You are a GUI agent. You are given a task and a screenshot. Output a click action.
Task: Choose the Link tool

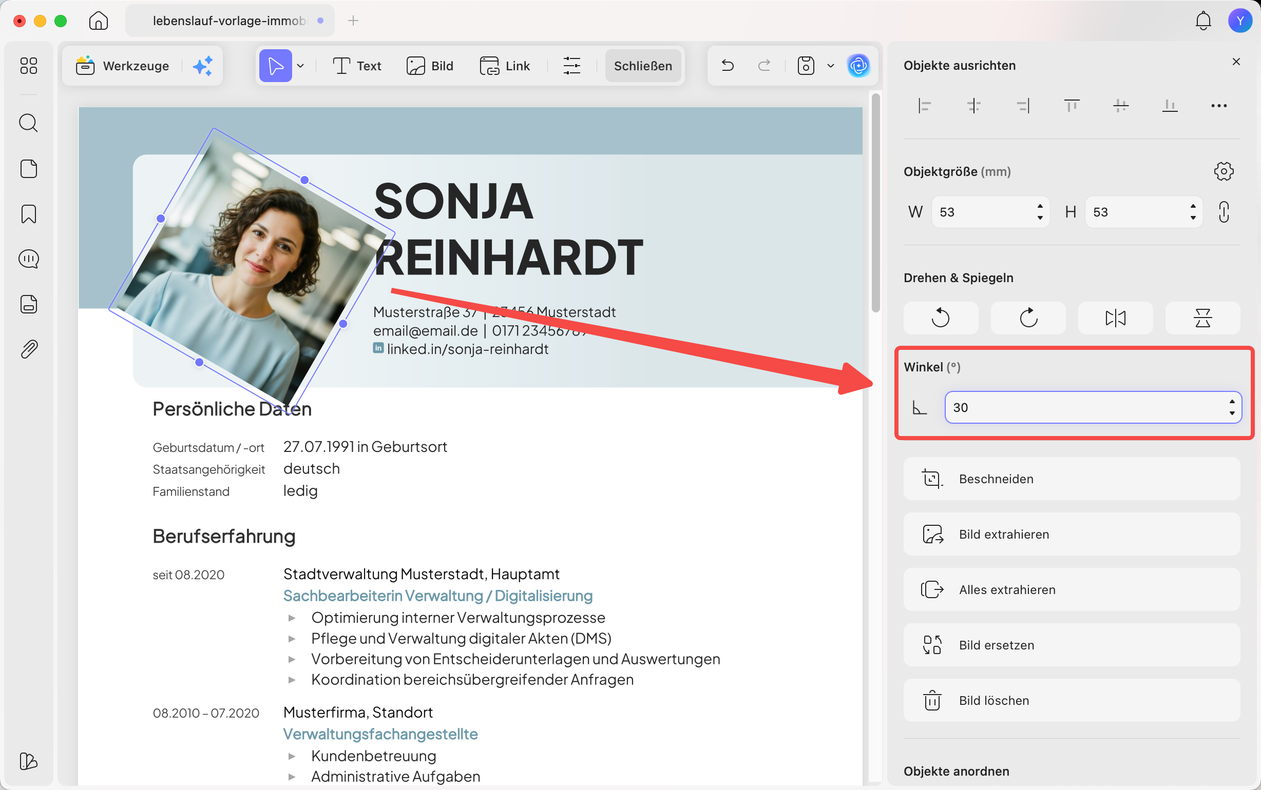click(505, 66)
